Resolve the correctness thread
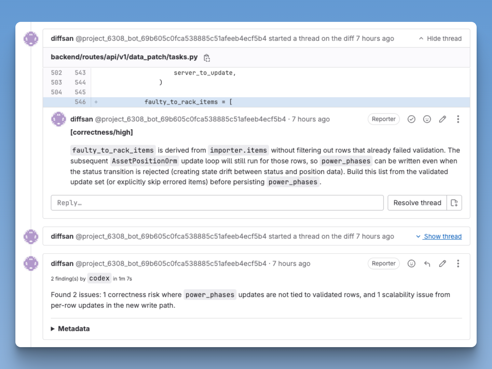492x369 pixels. coord(417,203)
